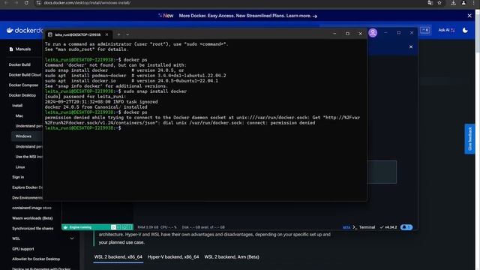The height and width of the screenshot is (270, 480).
Task: Dismiss the New Streamlined Plans banner
Action: coord(469,16)
